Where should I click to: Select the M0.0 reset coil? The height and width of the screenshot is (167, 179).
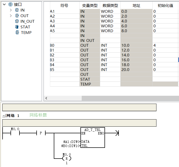point(67,158)
